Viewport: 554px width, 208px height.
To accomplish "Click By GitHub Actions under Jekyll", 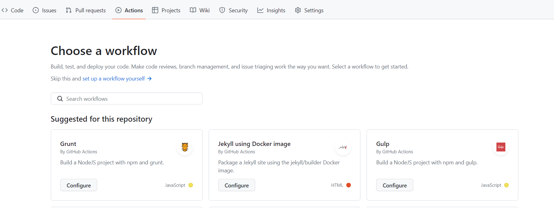I will pyautogui.click(x=237, y=152).
